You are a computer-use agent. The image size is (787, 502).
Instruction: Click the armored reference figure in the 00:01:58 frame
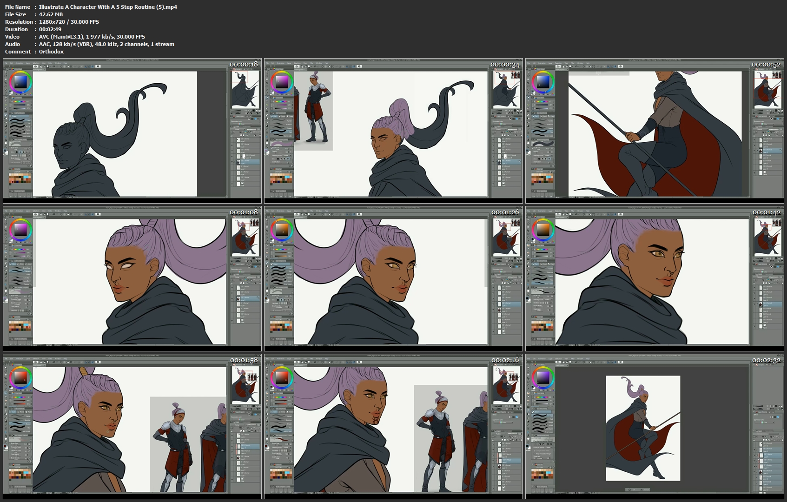point(175,447)
